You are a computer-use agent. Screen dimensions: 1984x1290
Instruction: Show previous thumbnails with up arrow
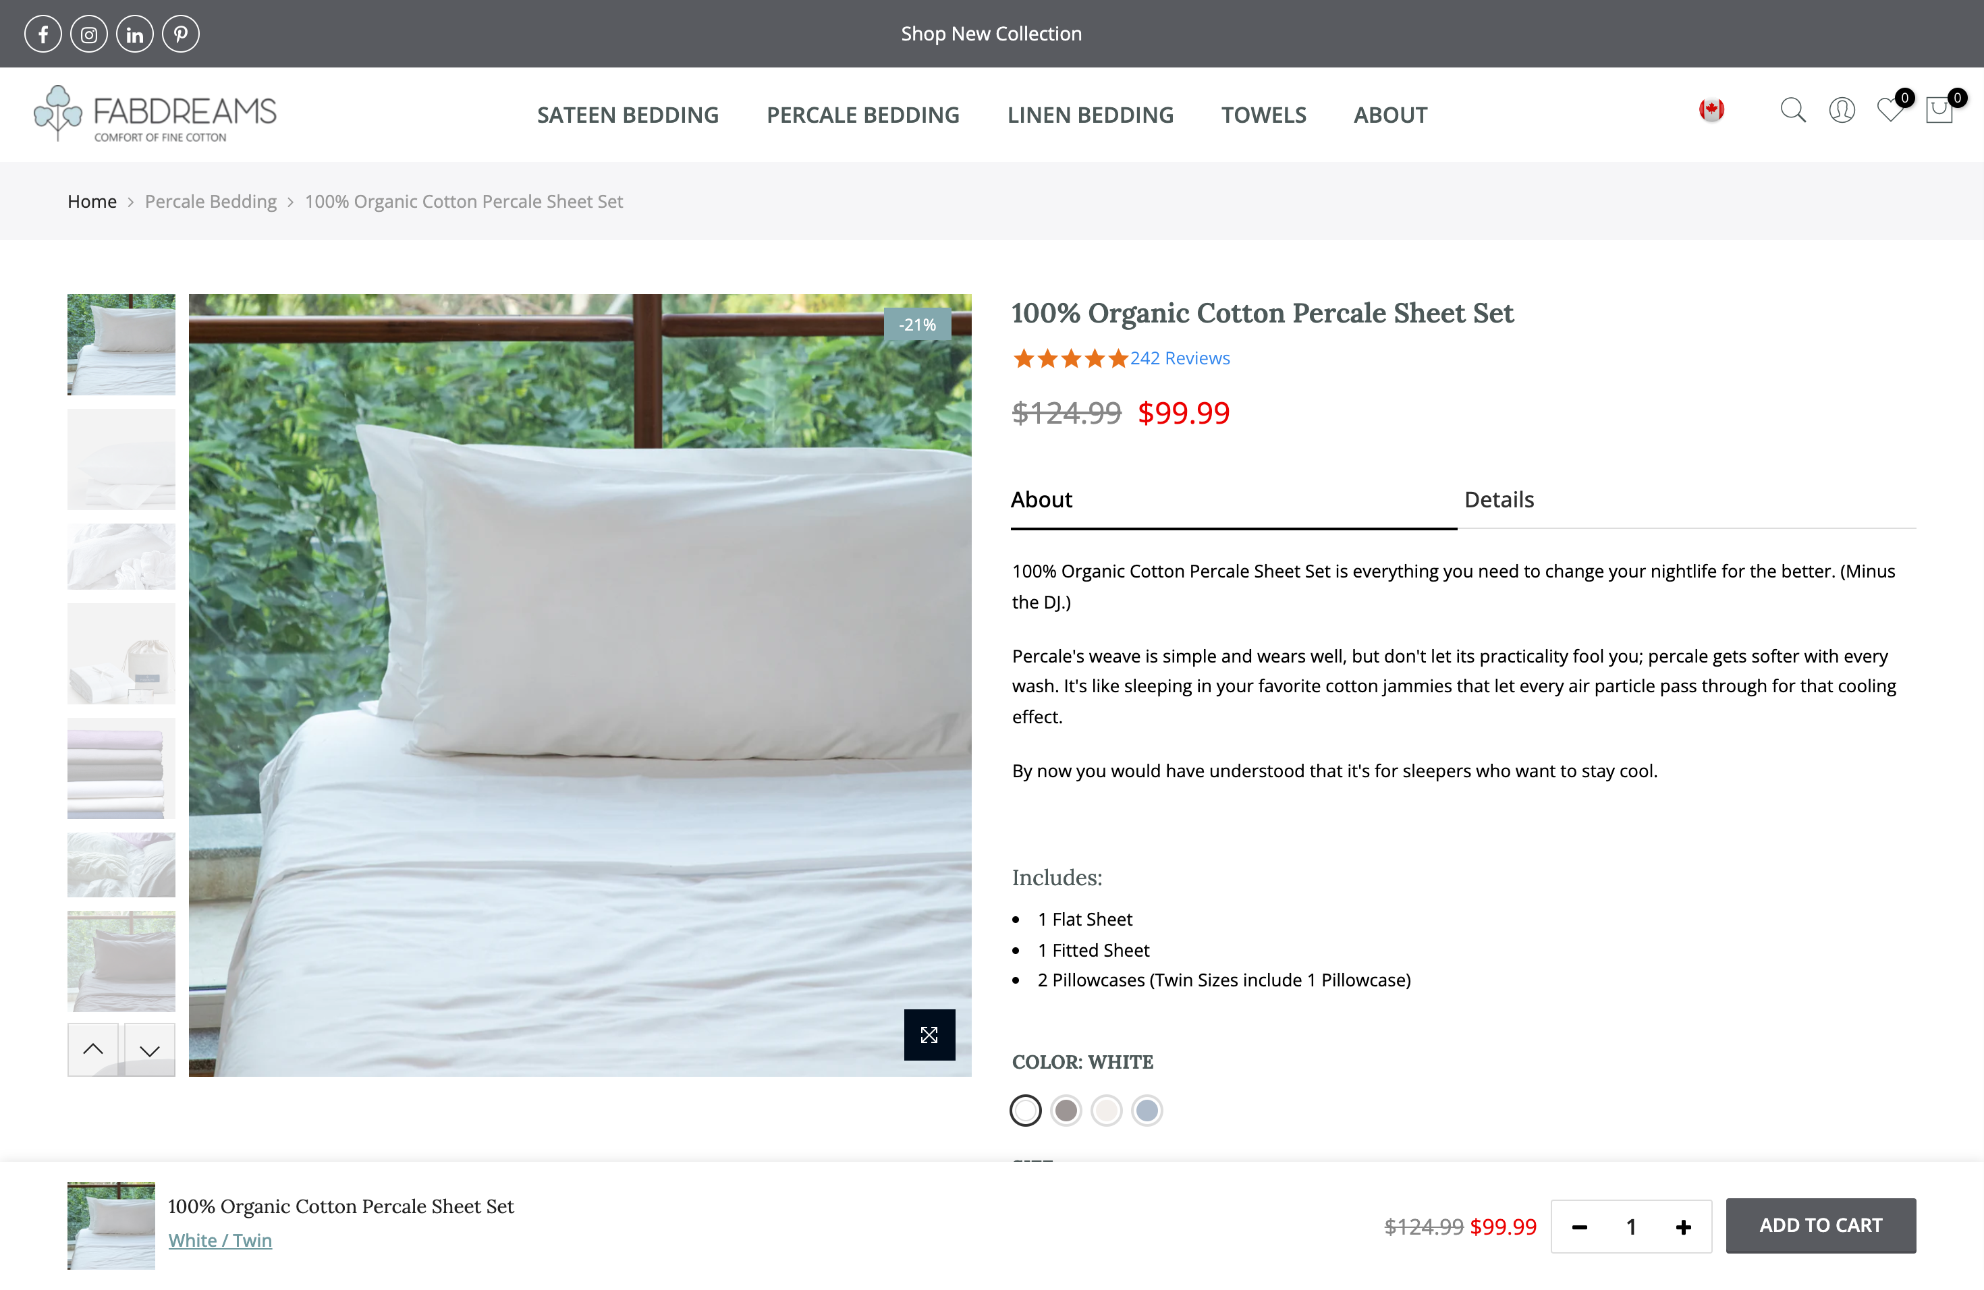pos(92,1049)
